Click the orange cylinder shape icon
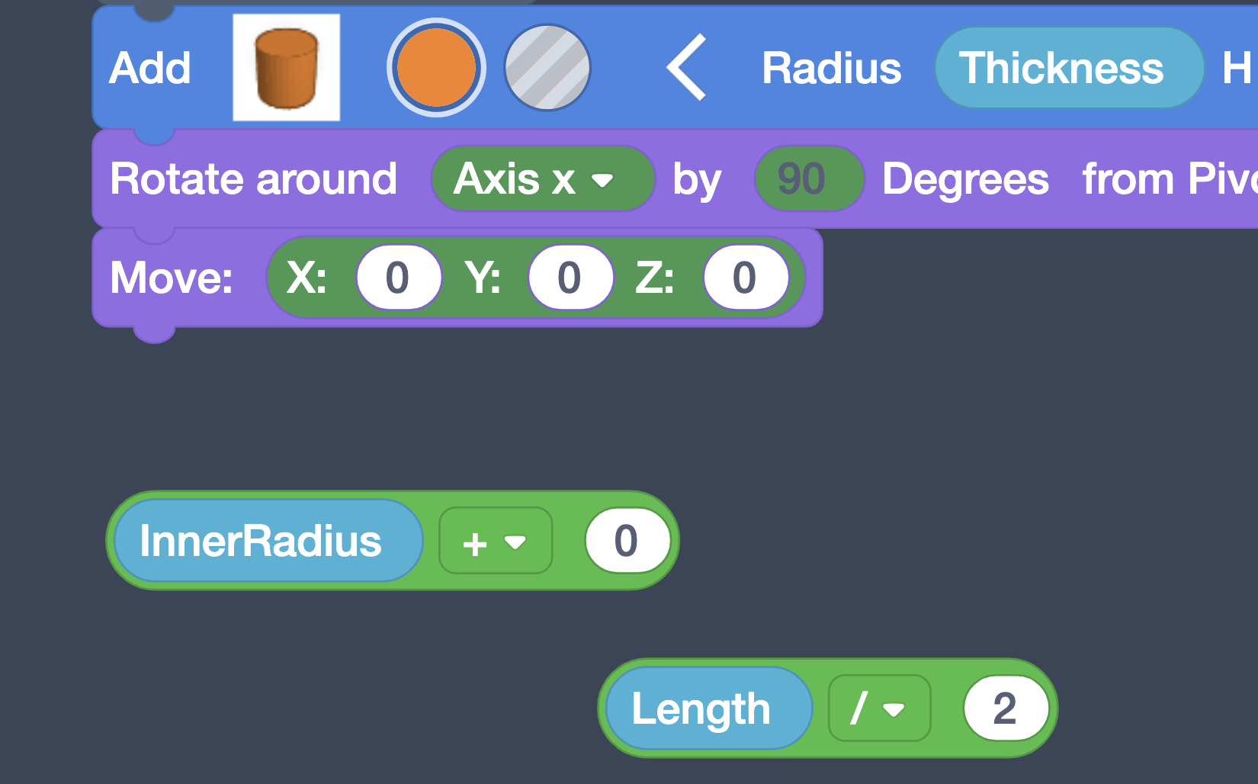 tap(286, 68)
